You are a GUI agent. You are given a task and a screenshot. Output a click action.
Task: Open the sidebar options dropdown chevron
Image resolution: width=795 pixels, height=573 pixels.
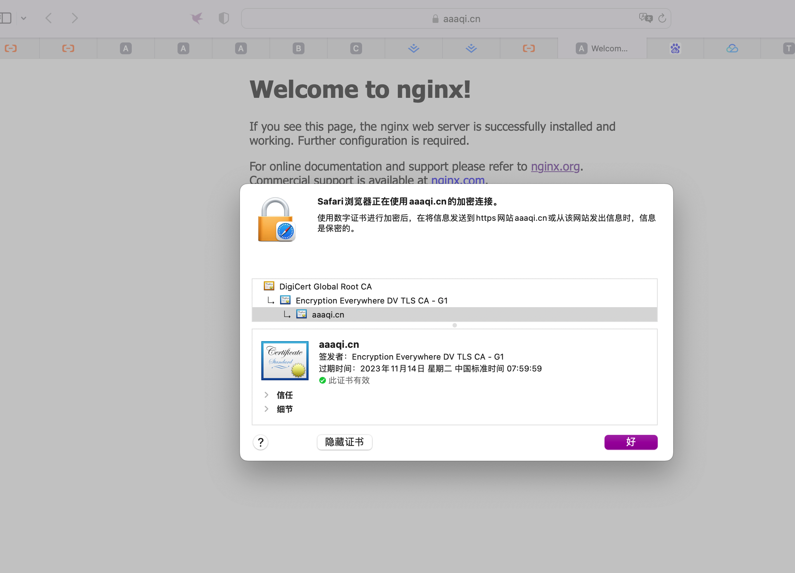click(x=24, y=18)
